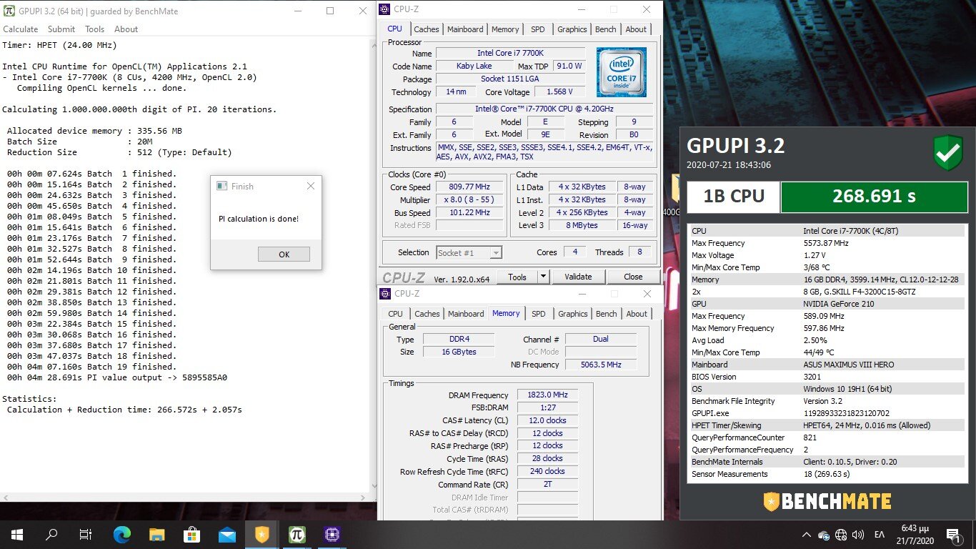Open File Explorer from the taskbar
The height and width of the screenshot is (549, 976).
[x=156, y=535]
